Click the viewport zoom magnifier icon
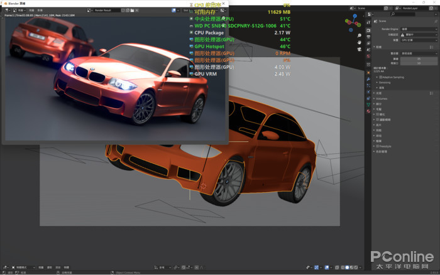Image resolution: width=440 pixels, height=275 pixels. [x=359, y=36]
